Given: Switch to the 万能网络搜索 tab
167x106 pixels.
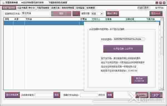Looking at the screenshot, I should [x=43, y=8].
